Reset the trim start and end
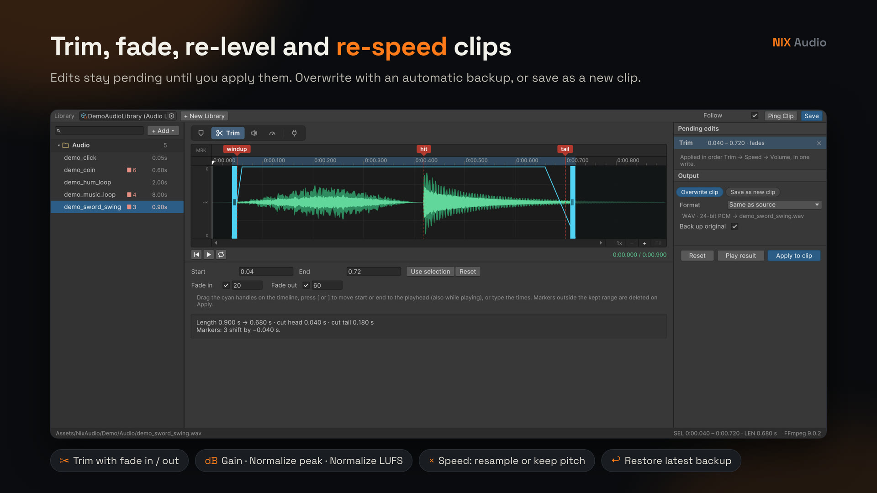877x493 pixels. point(467,272)
